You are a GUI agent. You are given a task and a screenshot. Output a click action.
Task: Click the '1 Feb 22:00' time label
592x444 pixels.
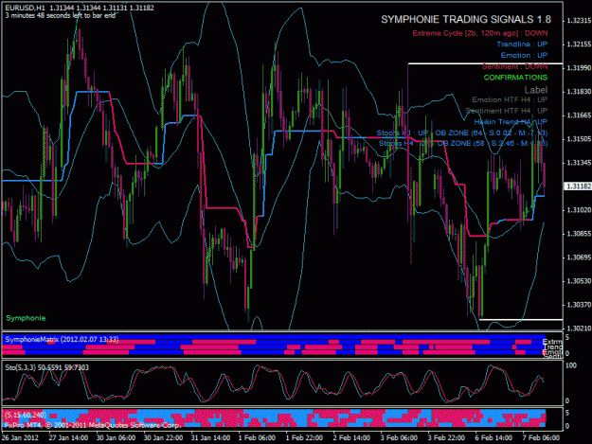pos(304,437)
